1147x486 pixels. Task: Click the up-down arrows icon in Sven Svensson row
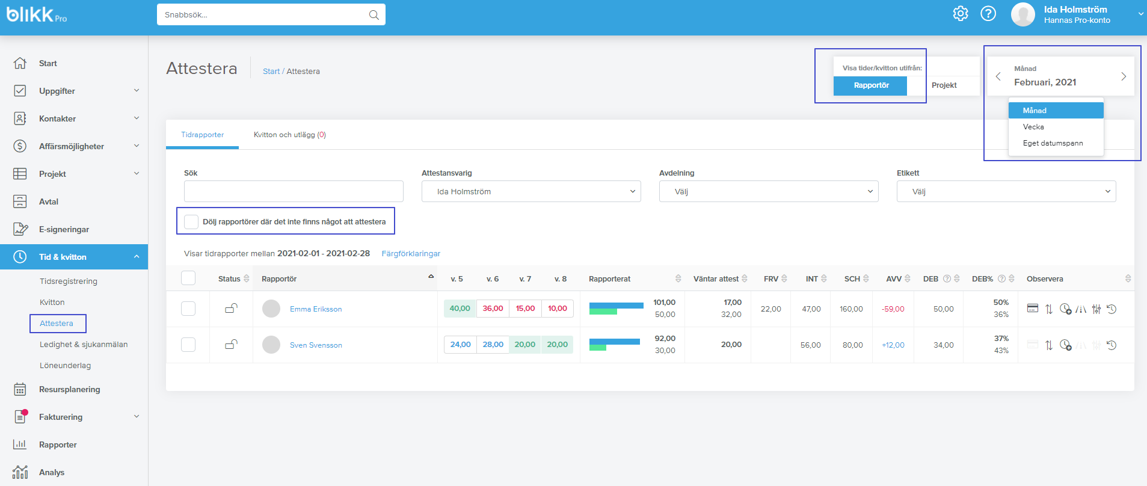pos(1049,345)
